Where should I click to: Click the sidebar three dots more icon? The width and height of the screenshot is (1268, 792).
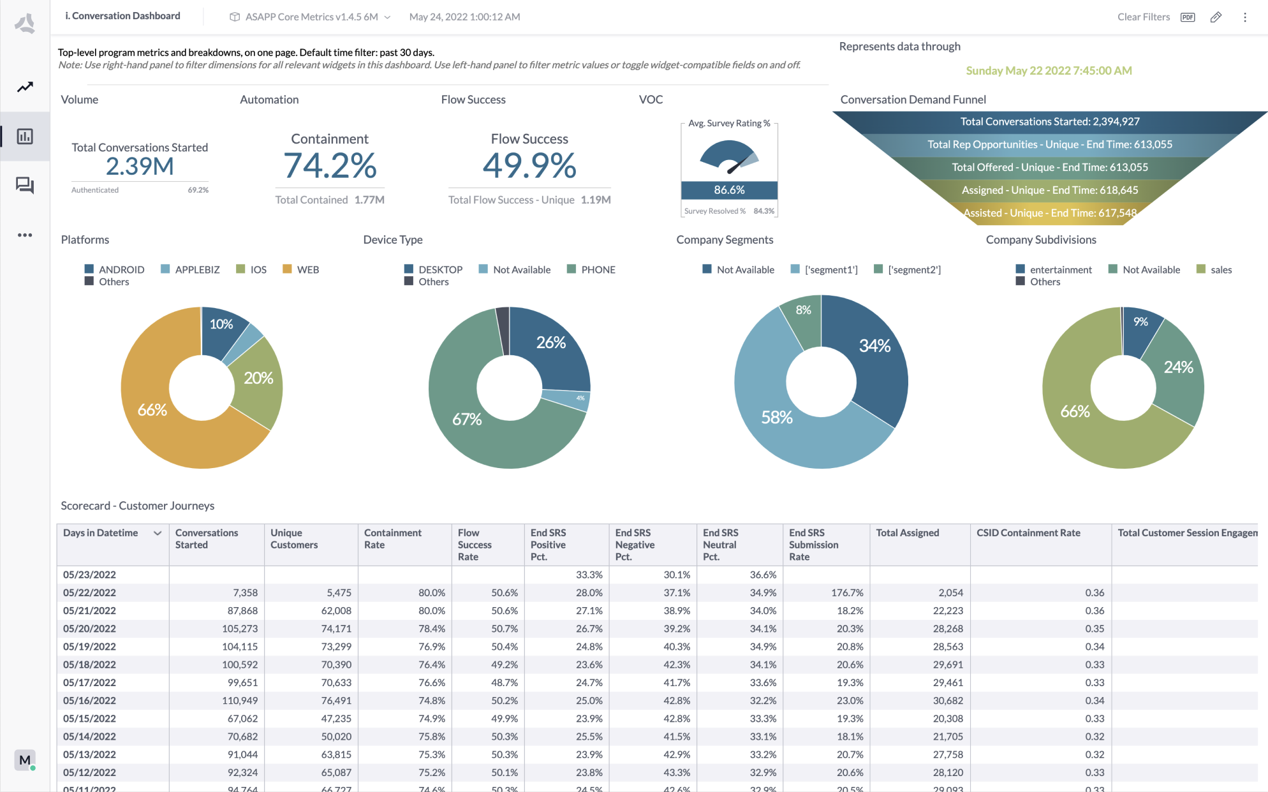point(25,235)
